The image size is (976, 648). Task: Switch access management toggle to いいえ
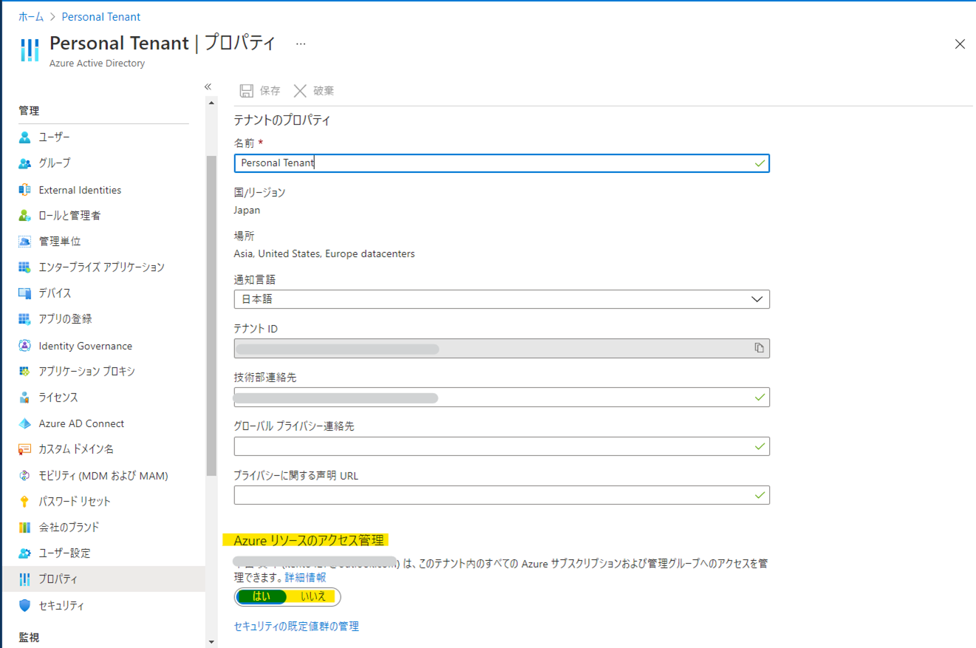(313, 596)
